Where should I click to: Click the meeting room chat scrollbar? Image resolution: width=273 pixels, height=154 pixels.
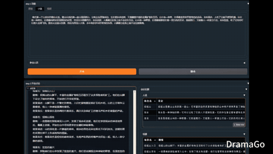[134, 122]
